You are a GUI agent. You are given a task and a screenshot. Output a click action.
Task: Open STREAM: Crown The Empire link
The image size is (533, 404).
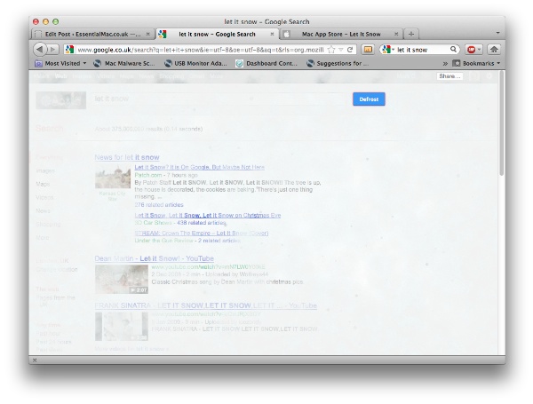point(202,234)
